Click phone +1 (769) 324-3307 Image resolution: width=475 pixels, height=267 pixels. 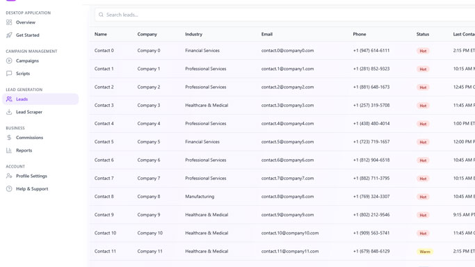point(371,197)
